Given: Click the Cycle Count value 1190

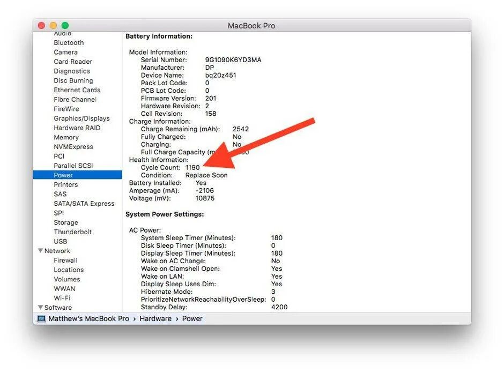Looking at the screenshot, I should pos(192,167).
